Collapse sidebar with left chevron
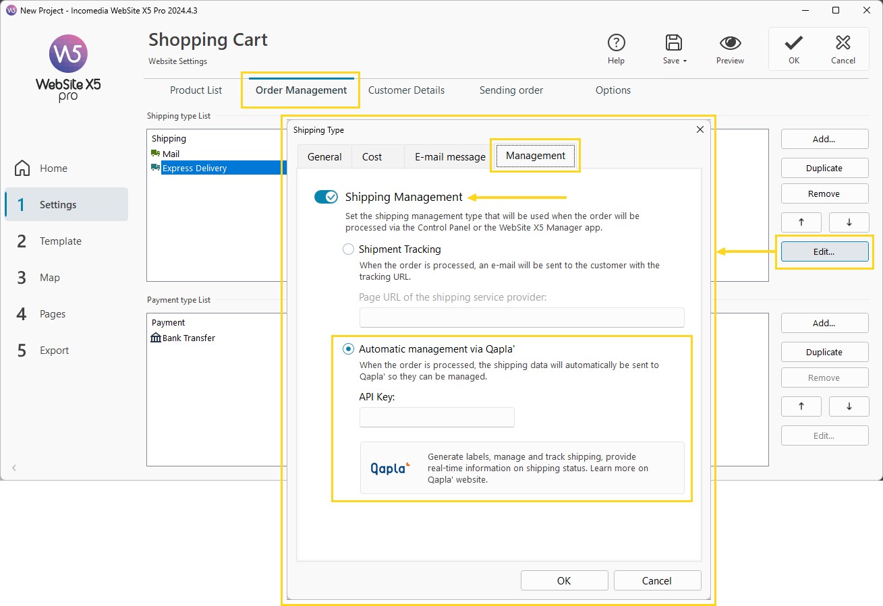Screen dimensions: 883x606 pyautogui.click(x=13, y=468)
